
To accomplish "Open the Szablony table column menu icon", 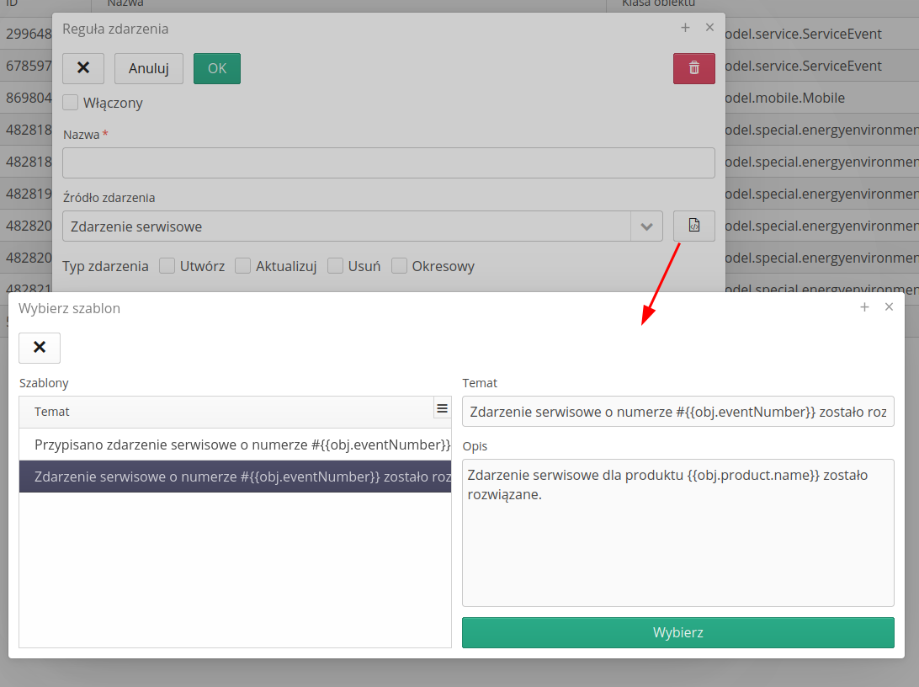I will [442, 408].
